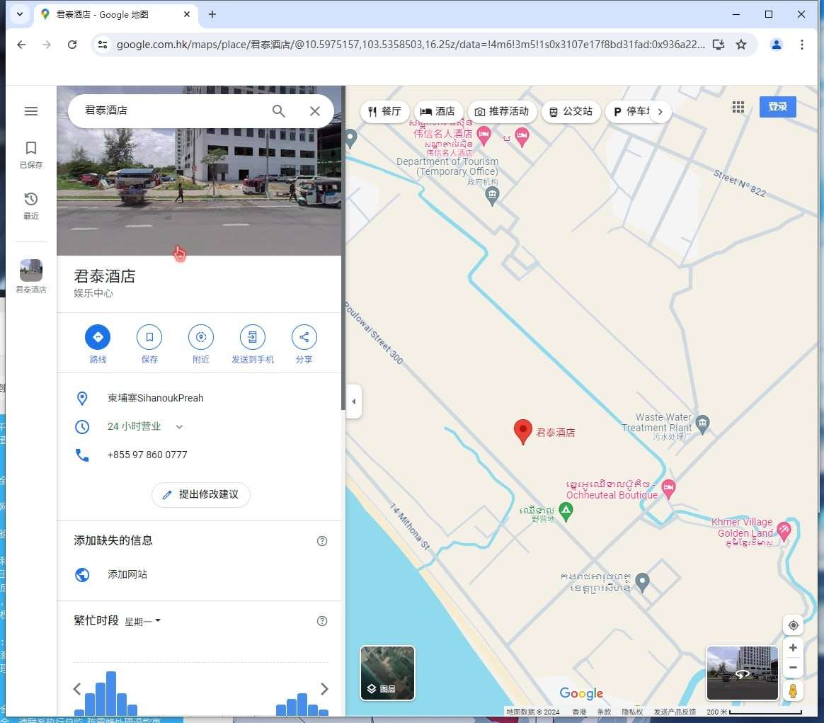Click the search magnifier icon
This screenshot has height=723, width=824.
point(278,111)
